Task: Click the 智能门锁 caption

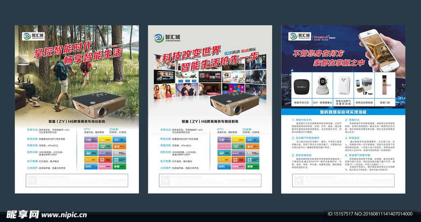Action: pyautogui.click(x=385, y=102)
